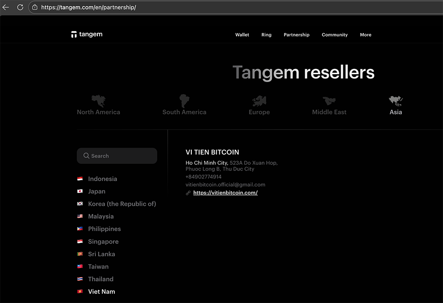Select Indonesia in the country list
The image size is (443, 303).
click(x=102, y=179)
